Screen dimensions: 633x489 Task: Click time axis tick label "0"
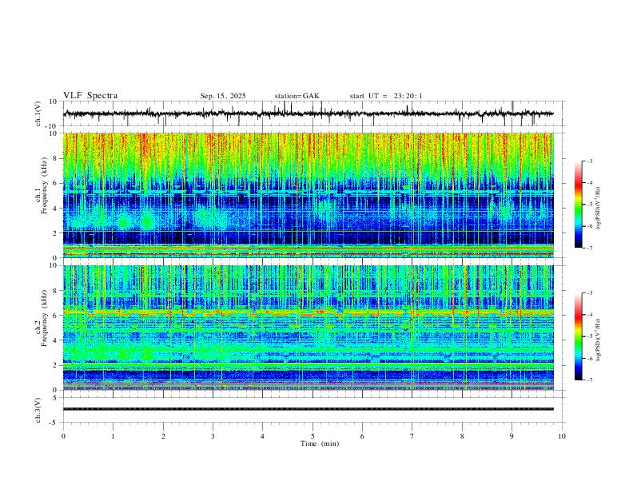(63, 436)
